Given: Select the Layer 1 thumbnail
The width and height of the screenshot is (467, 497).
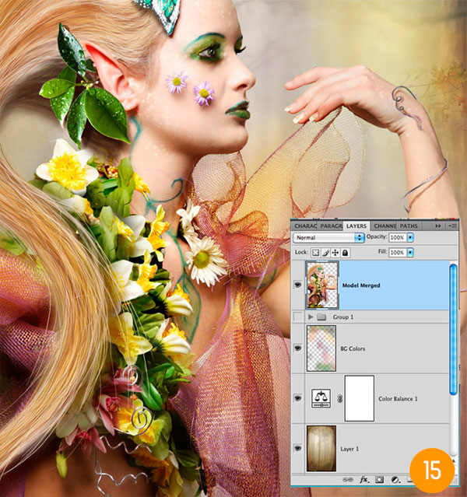Looking at the screenshot, I should pos(321,448).
